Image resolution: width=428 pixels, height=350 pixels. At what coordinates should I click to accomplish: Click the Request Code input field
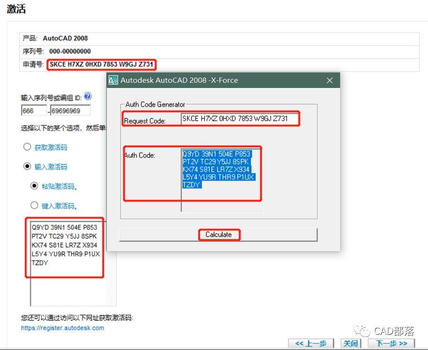[240, 119]
